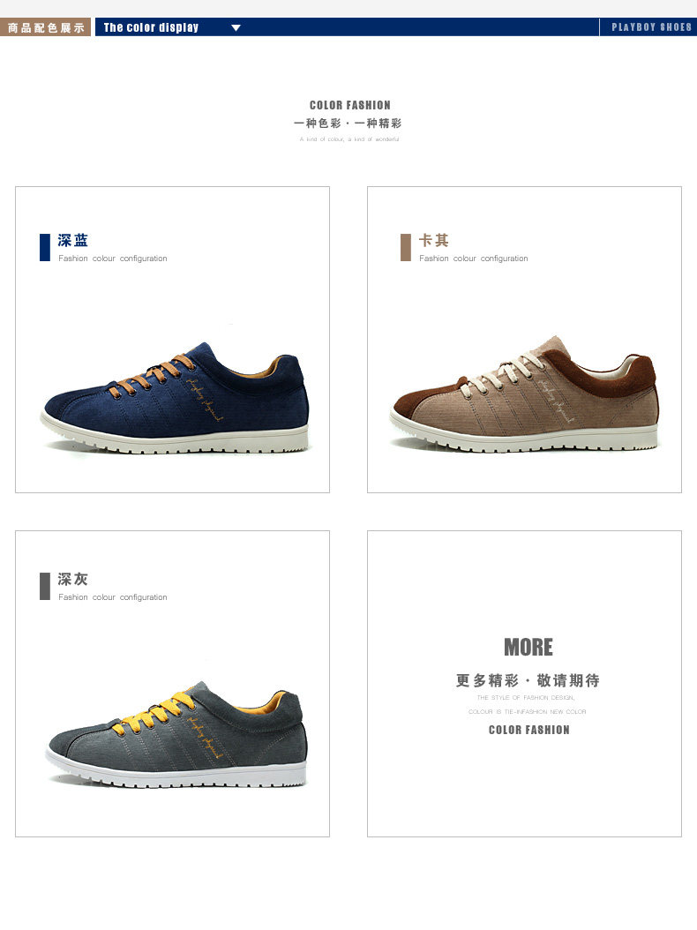697x930 pixels.
Task: Click the COLOR FASHION title at top
Action: (x=350, y=105)
